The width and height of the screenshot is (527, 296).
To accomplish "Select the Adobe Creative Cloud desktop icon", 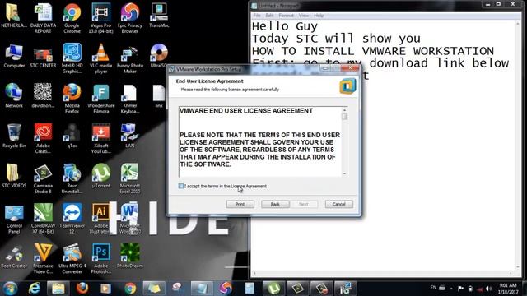I will pyautogui.click(x=43, y=139).
